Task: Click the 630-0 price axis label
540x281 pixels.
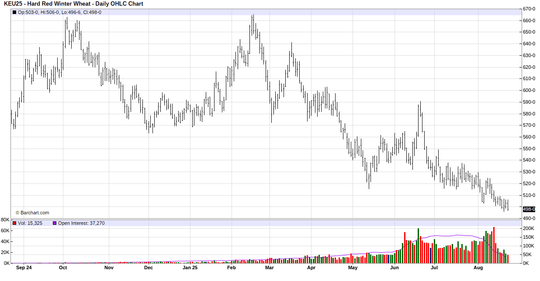Action: (530, 55)
